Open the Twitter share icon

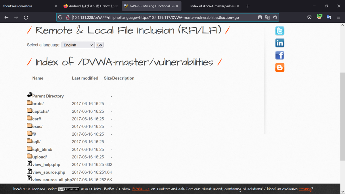pyautogui.click(x=280, y=31)
